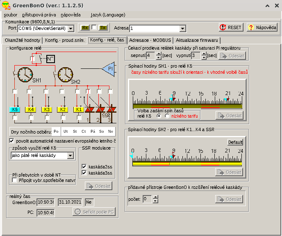Select the nízkého tarifu radio button
The width and height of the screenshot is (282, 236).
pyautogui.click(x=167, y=116)
